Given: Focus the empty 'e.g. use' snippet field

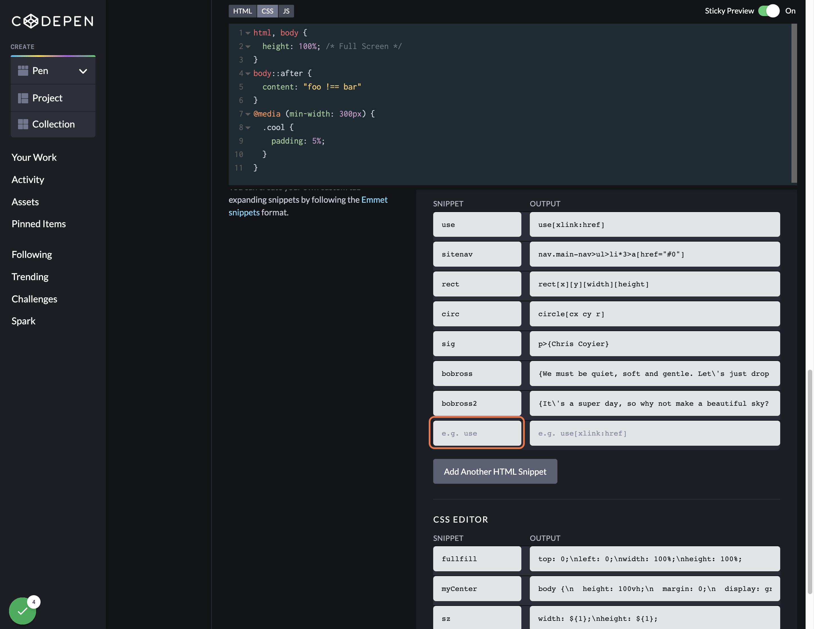Looking at the screenshot, I should point(477,433).
